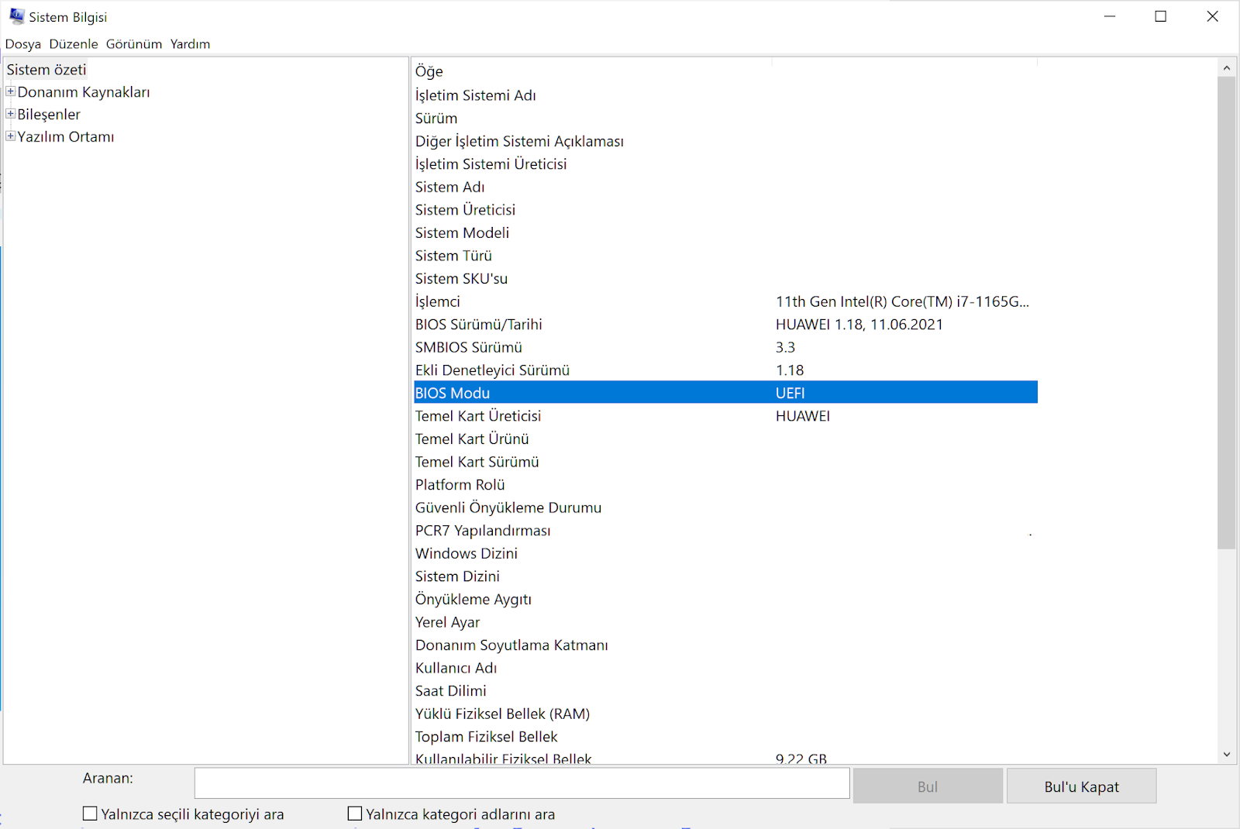Click the Bul'u Kapat button
The height and width of the screenshot is (829, 1240).
pos(1081,786)
